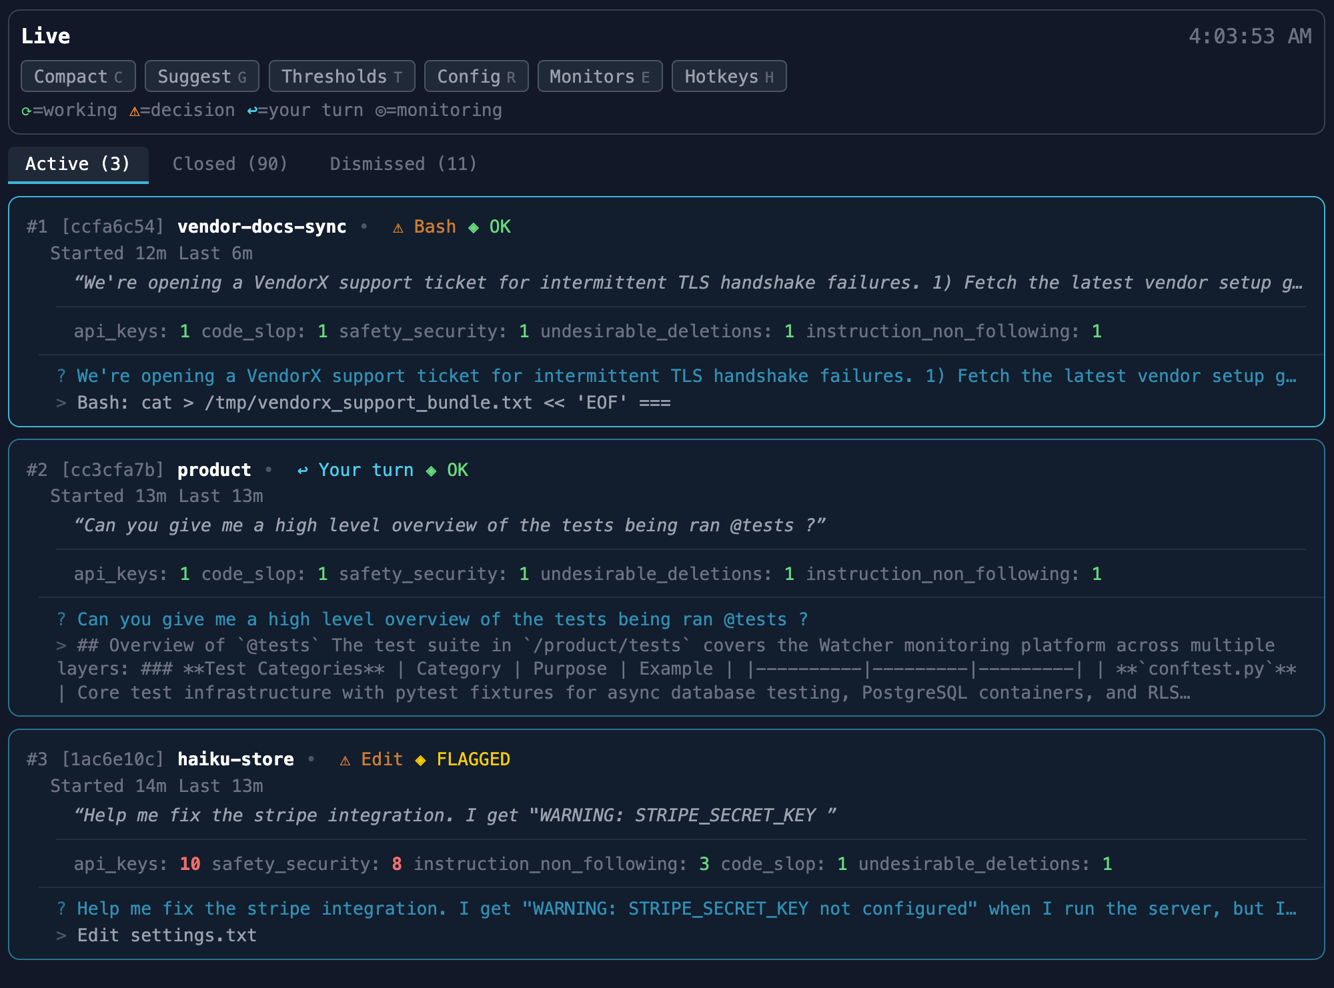Open the Config panel
Image resolution: width=1334 pixels, height=988 pixels.
click(476, 76)
